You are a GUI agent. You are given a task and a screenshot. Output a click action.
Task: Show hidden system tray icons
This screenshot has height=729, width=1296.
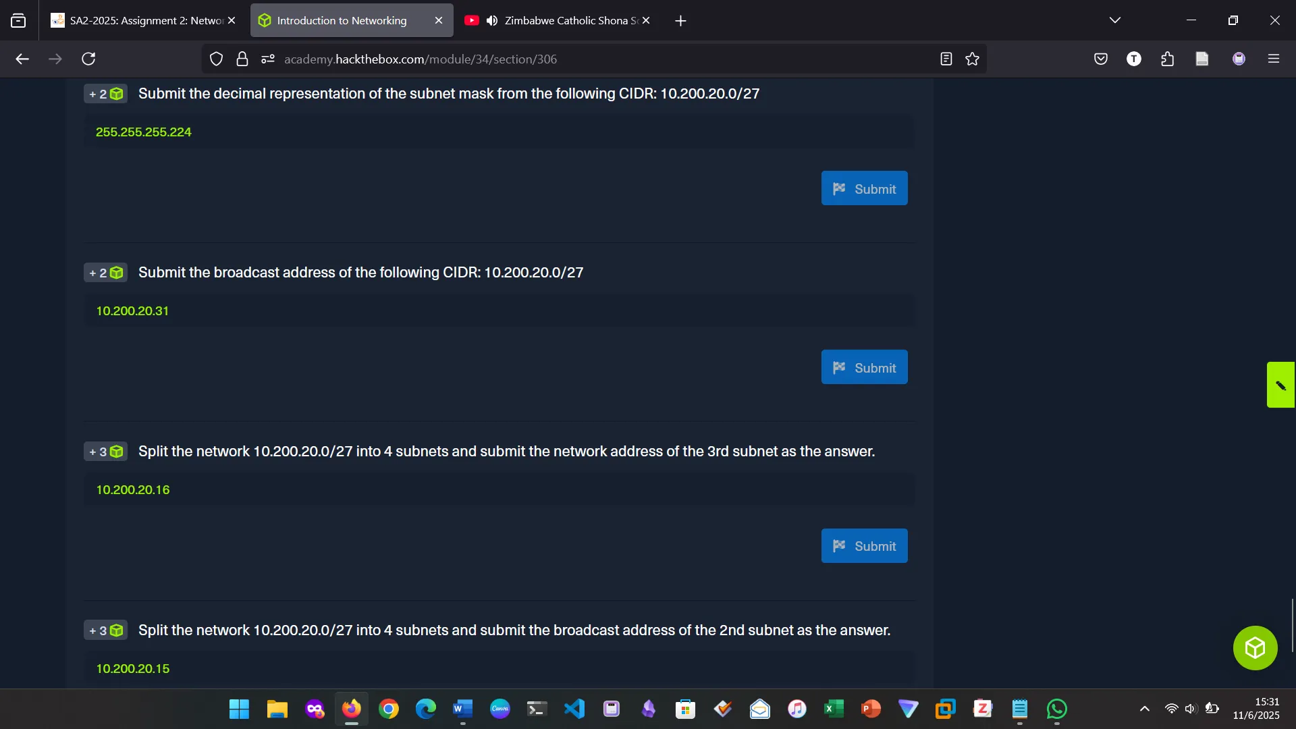pyautogui.click(x=1144, y=709)
